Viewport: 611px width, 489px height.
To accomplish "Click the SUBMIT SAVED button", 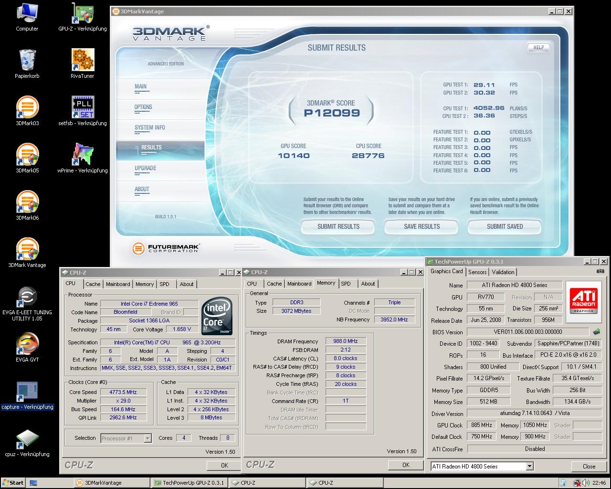I will [x=505, y=226].
